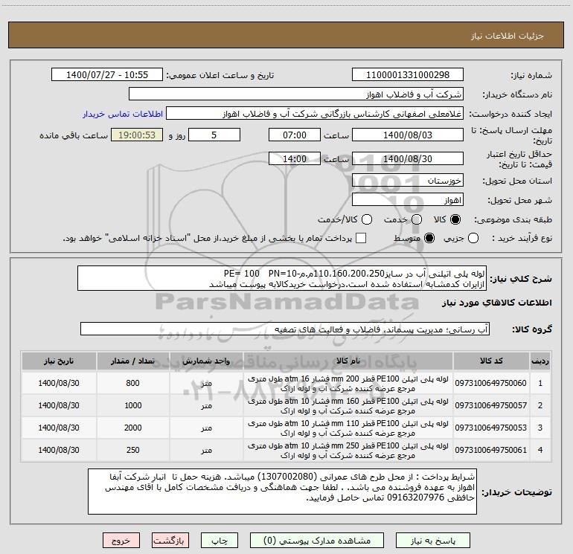
Task: Select the کالا radio button
Action: coord(455,219)
